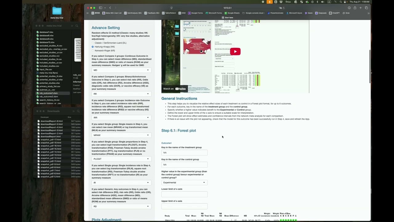Open the MRAW summary measure dropdown
The width and height of the screenshot is (394, 222).
(121, 135)
